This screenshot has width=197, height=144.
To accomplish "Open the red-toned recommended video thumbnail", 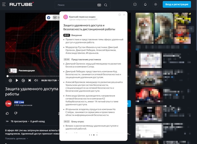I will tap(149, 95).
